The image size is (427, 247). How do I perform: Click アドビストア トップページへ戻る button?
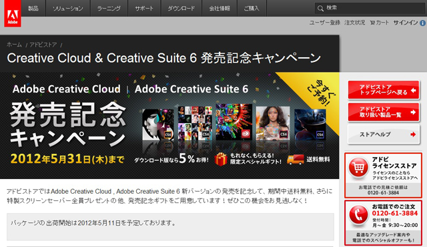384,90
